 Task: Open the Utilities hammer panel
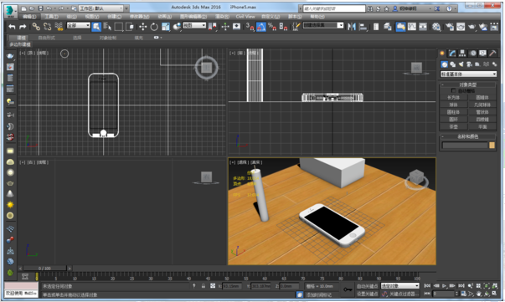click(492, 54)
